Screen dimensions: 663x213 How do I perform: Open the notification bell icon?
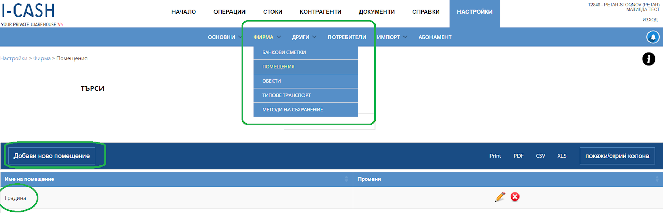click(653, 37)
